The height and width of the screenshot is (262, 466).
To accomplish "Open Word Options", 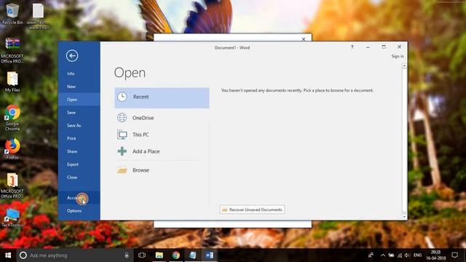I will click(79, 211).
